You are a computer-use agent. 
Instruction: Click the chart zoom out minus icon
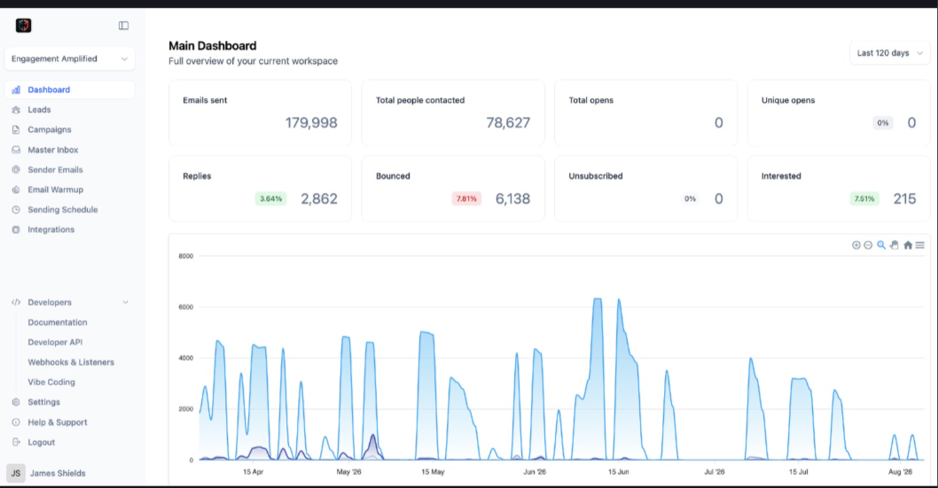868,245
